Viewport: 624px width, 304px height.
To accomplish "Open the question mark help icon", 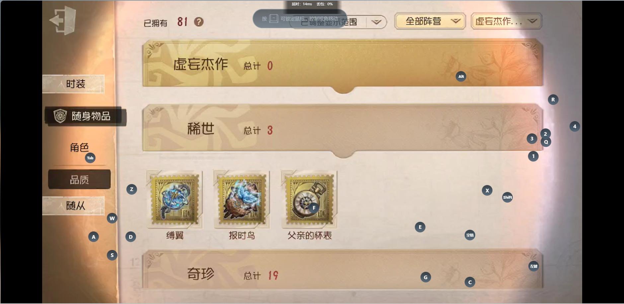I will 199,22.
